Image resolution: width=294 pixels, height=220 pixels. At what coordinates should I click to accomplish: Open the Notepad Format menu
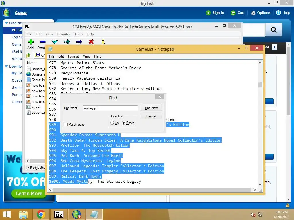pos(73,56)
